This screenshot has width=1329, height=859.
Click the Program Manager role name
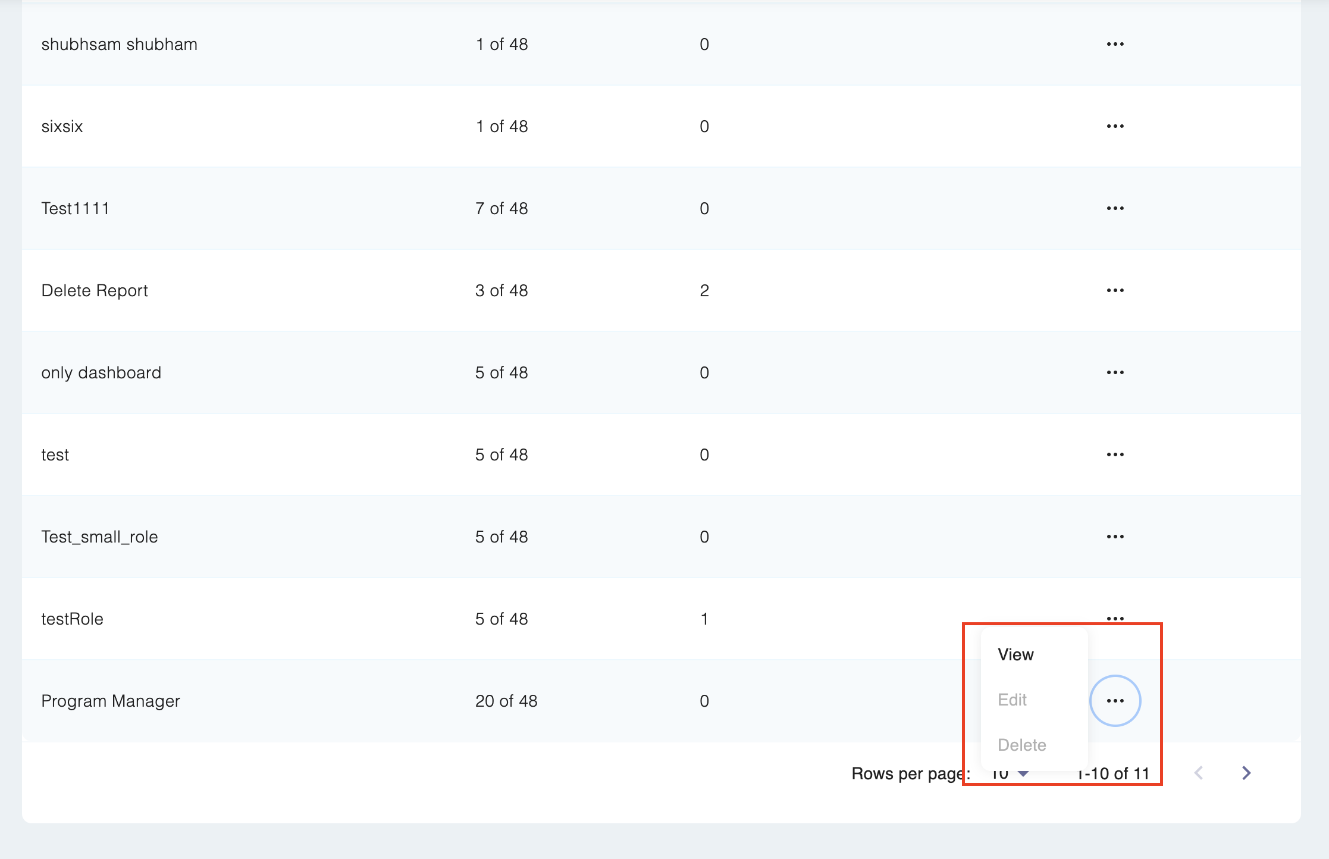[x=111, y=701]
